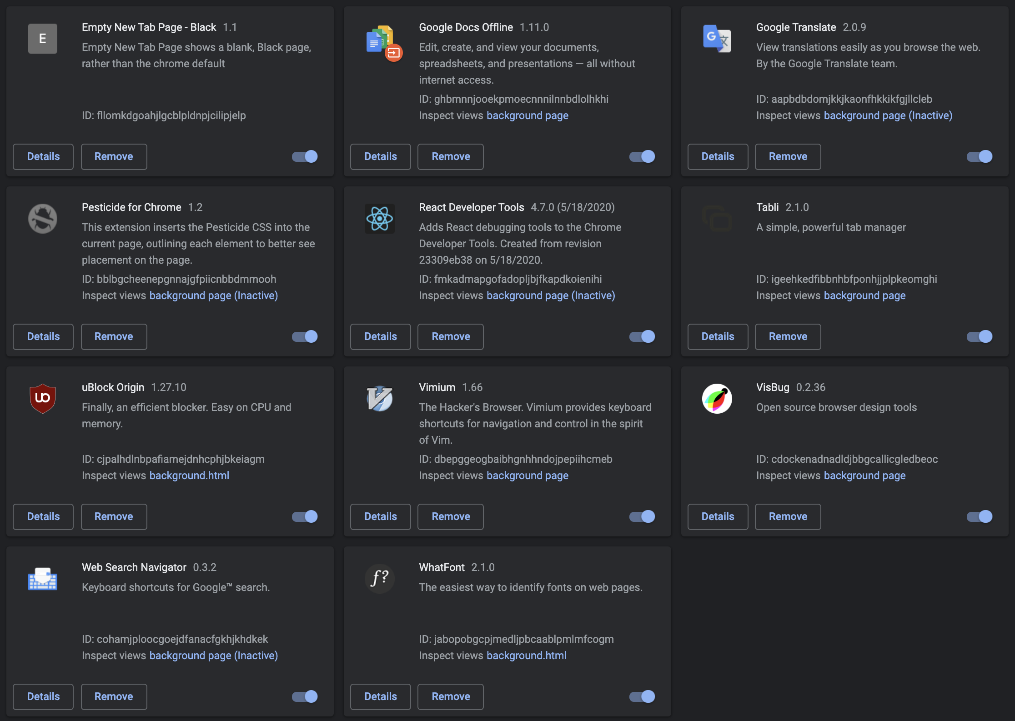The width and height of the screenshot is (1015, 721).
Task: Click the Pesticide for Chrome bug icon
Action: (42, 219)
